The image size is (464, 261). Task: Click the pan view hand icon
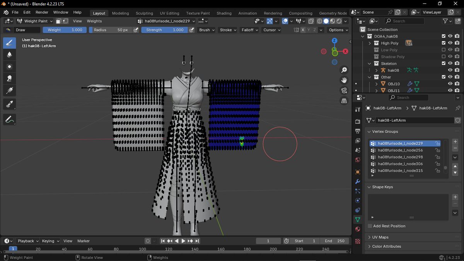click(x=344, y=80)
